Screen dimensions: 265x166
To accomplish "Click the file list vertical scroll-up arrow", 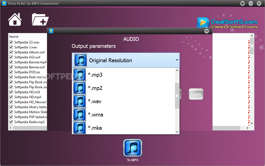I will (252, 36).
